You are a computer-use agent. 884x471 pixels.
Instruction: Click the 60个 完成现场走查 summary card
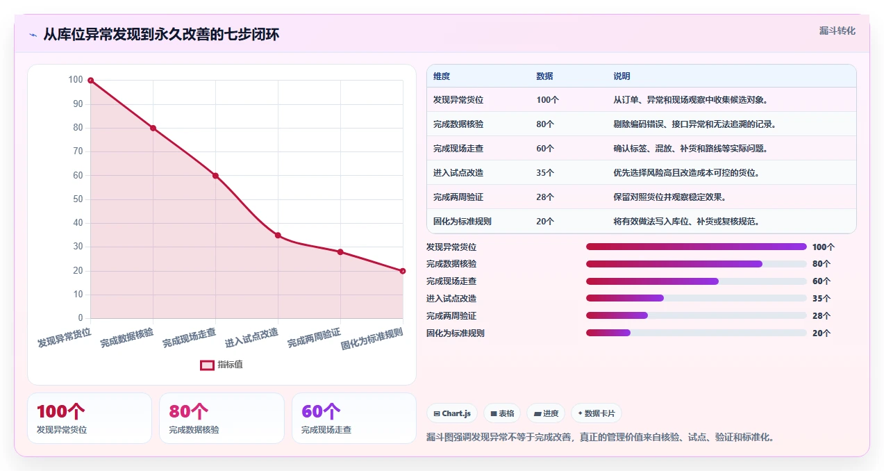tap(354, 418)
